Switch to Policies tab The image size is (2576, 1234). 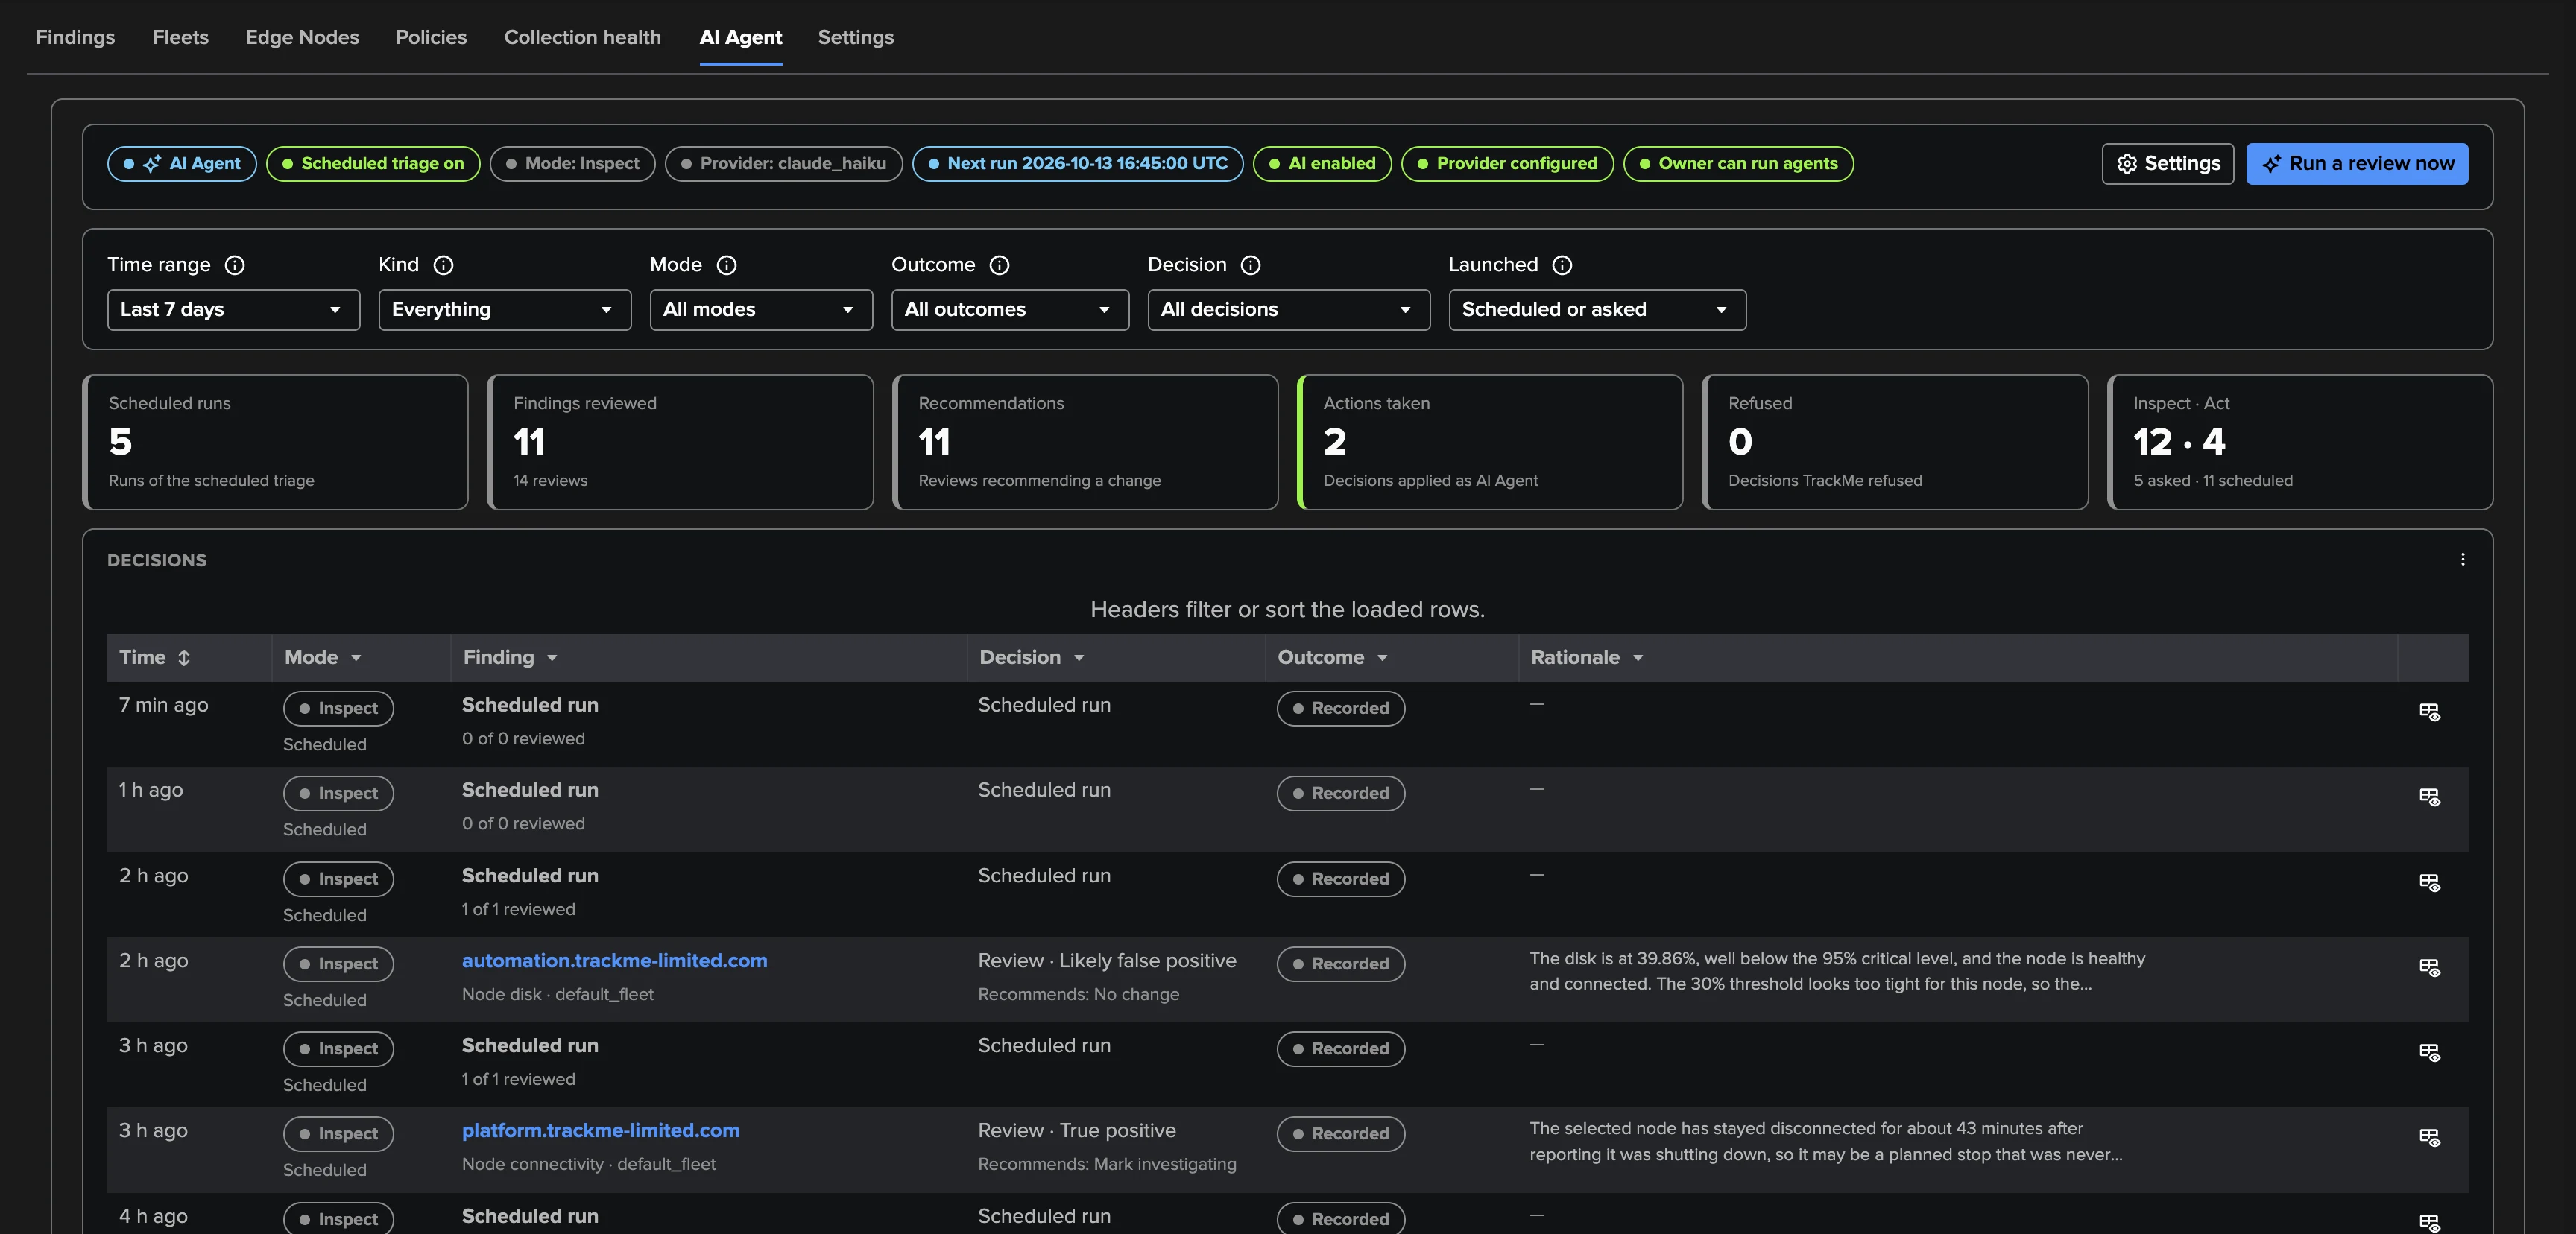click(431, 37)
